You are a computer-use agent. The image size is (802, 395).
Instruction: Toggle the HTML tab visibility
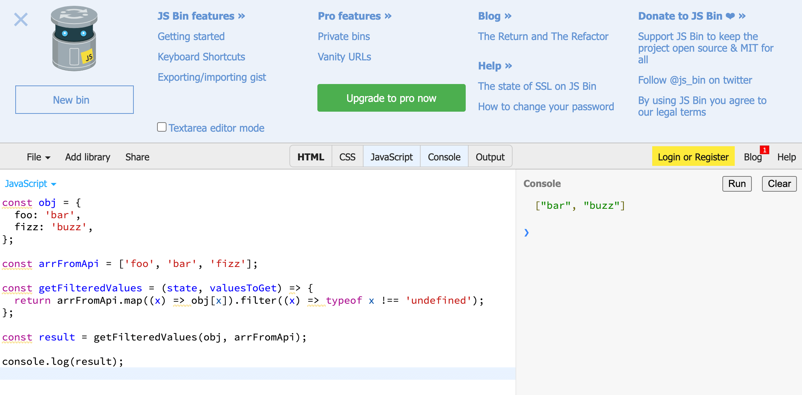coord(310,157)
